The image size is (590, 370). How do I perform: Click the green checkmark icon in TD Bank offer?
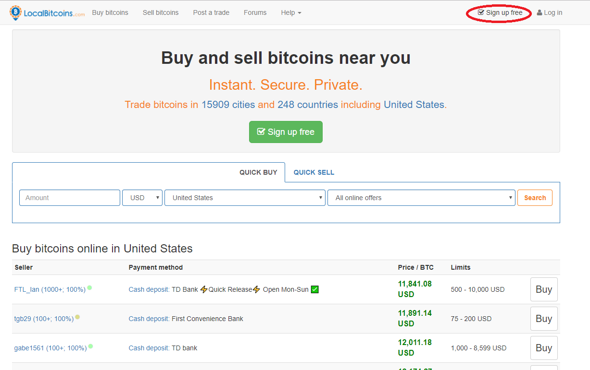[x=315, y=289]
